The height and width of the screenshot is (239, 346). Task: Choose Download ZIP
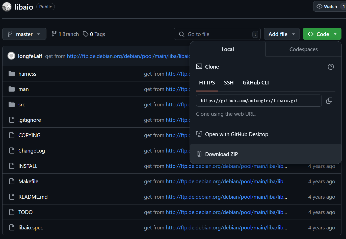pyautogui.click(x=266, y=154)
